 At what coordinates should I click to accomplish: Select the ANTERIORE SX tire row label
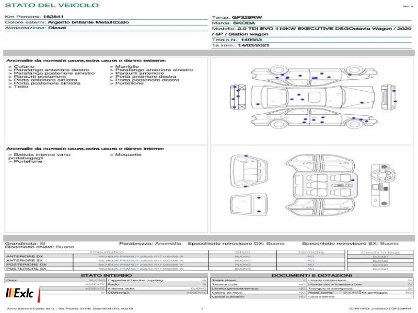pos(25,260)
